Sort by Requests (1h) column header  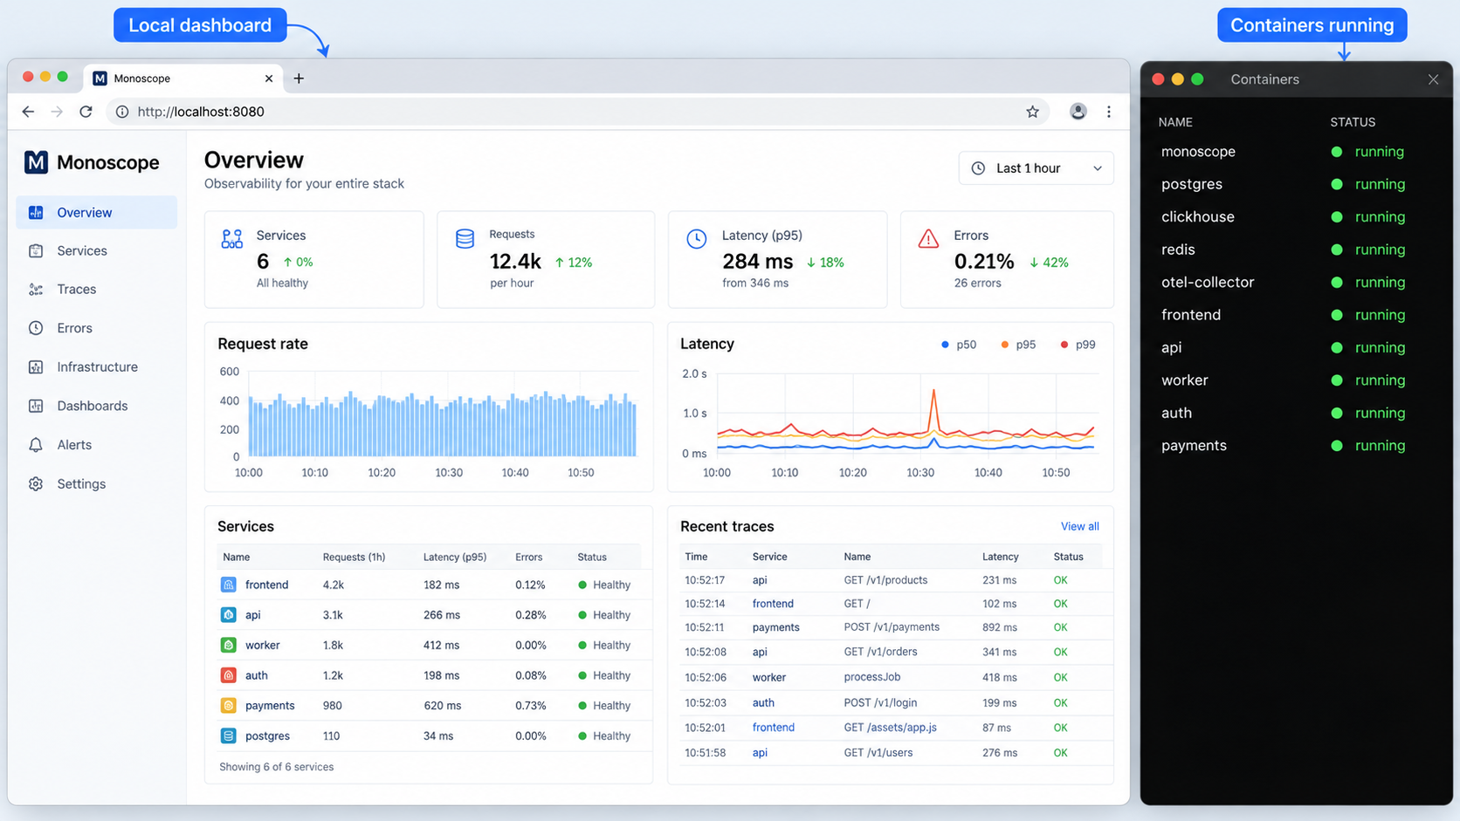354,557
